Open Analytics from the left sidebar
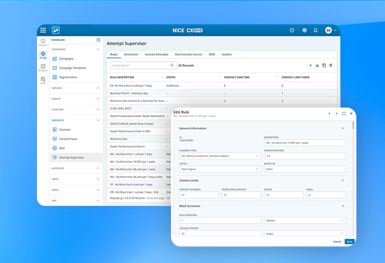 (x=43, y=68)
